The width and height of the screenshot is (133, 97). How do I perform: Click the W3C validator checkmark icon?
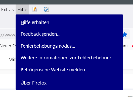tap(46, 9)
